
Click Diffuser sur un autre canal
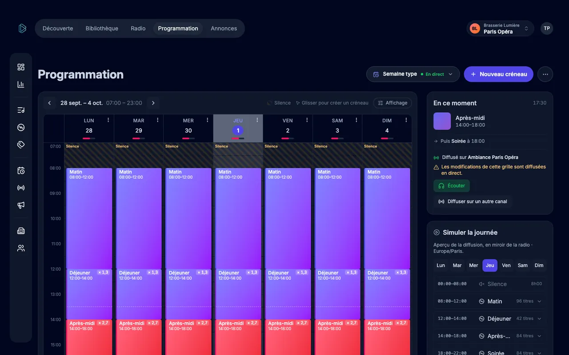[x=473, y=201]
